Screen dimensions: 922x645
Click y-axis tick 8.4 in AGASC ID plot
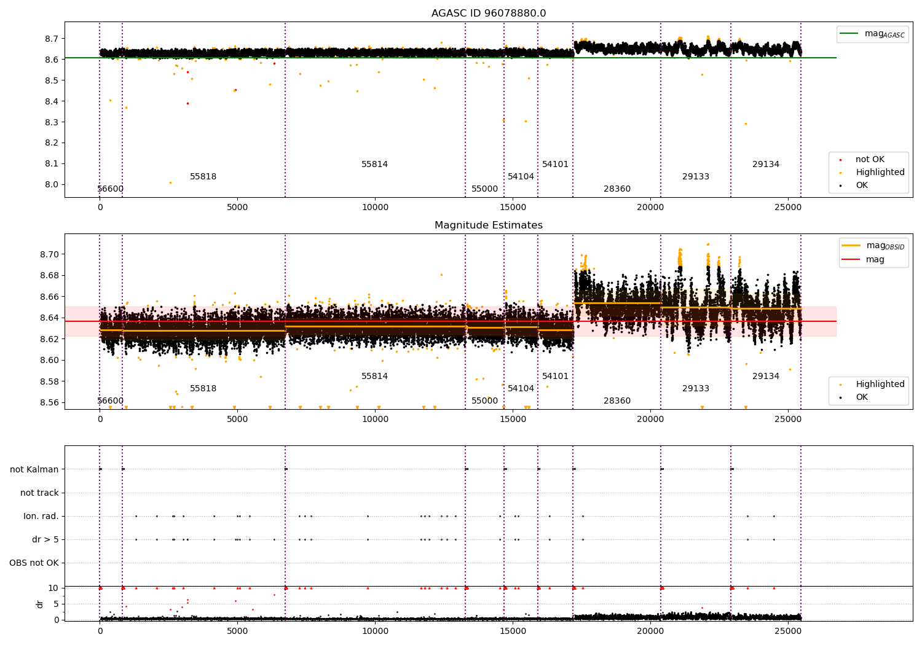coord(52,101)
